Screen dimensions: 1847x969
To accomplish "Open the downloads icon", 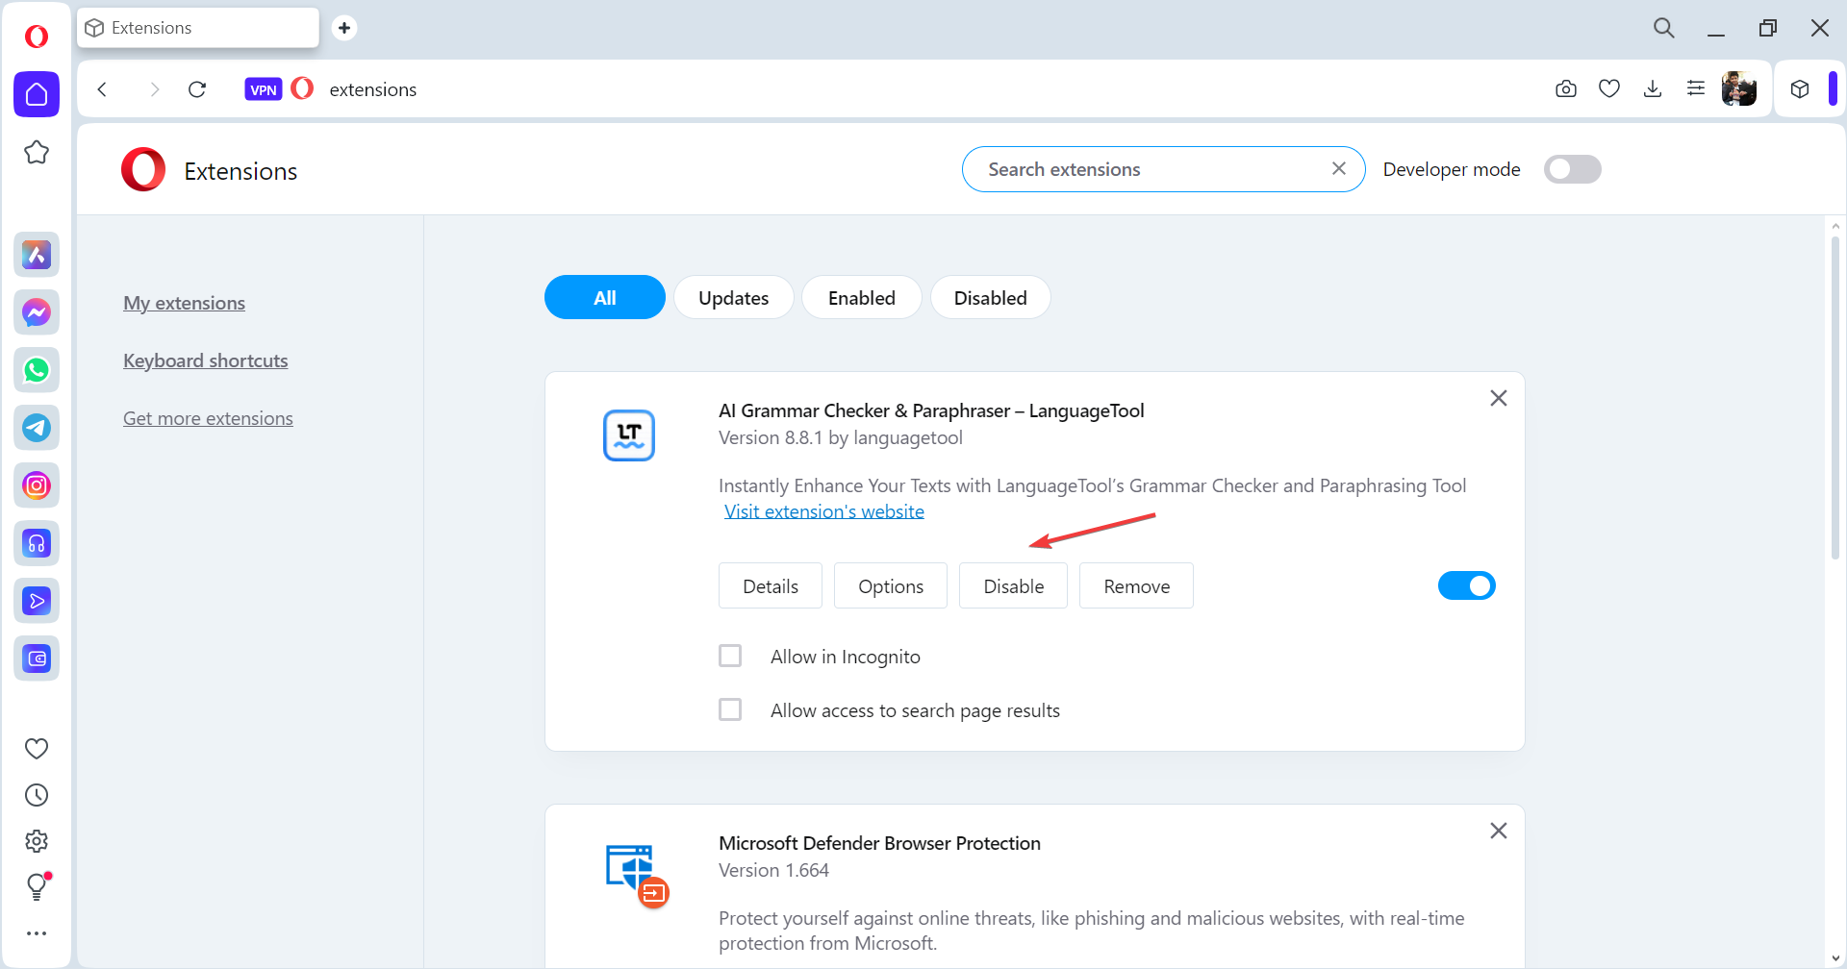I will [x=1653, y=89].
